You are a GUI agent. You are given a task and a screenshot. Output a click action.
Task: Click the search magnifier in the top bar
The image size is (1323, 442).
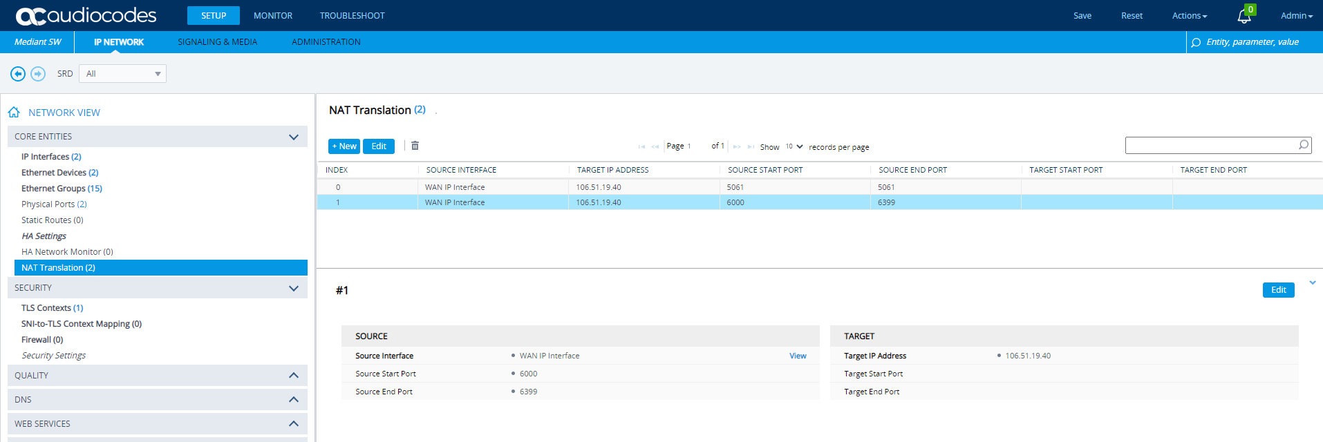pyautogui.click(x=1196, y=42)
